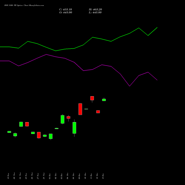Click the red candlestick for 12 Dec

pos(98,112)
